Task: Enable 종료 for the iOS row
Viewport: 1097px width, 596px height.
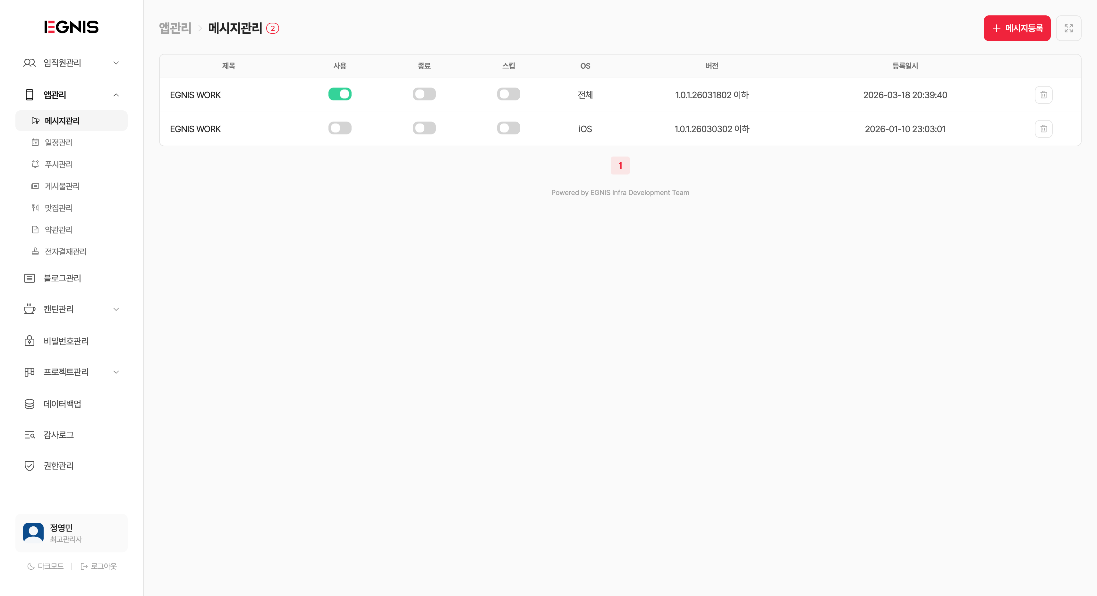Action: click(x=424, y=128)
